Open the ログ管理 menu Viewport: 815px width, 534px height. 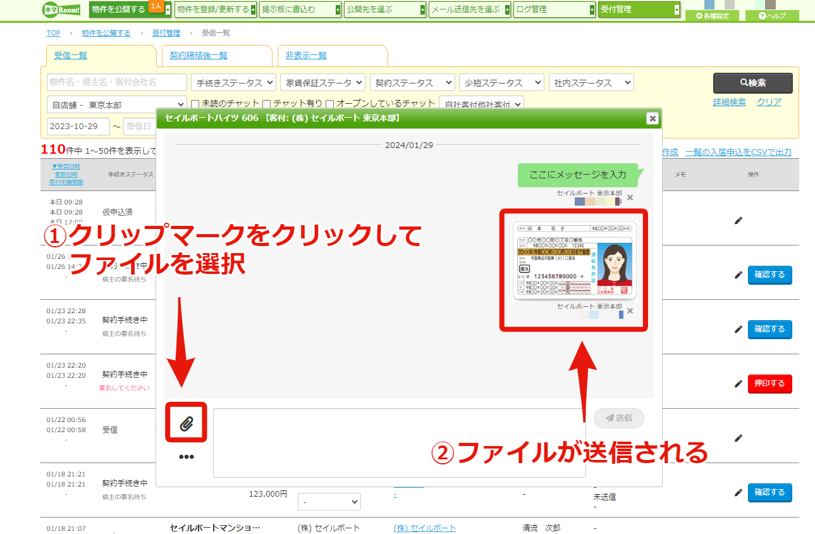point(555,9)
